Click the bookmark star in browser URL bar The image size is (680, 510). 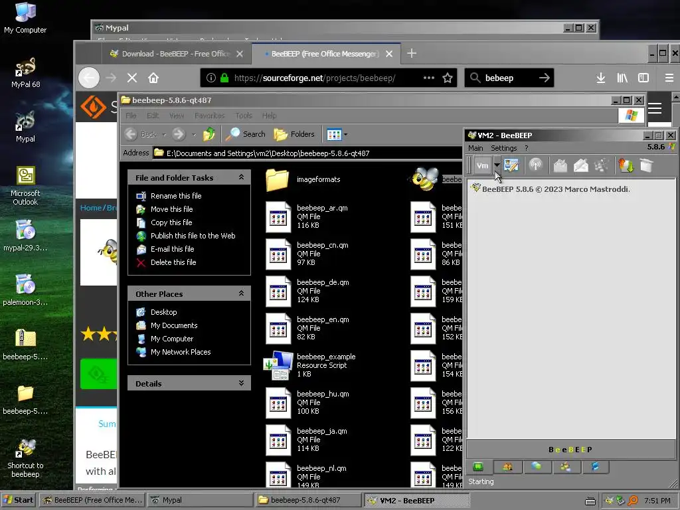pos(447,78)
